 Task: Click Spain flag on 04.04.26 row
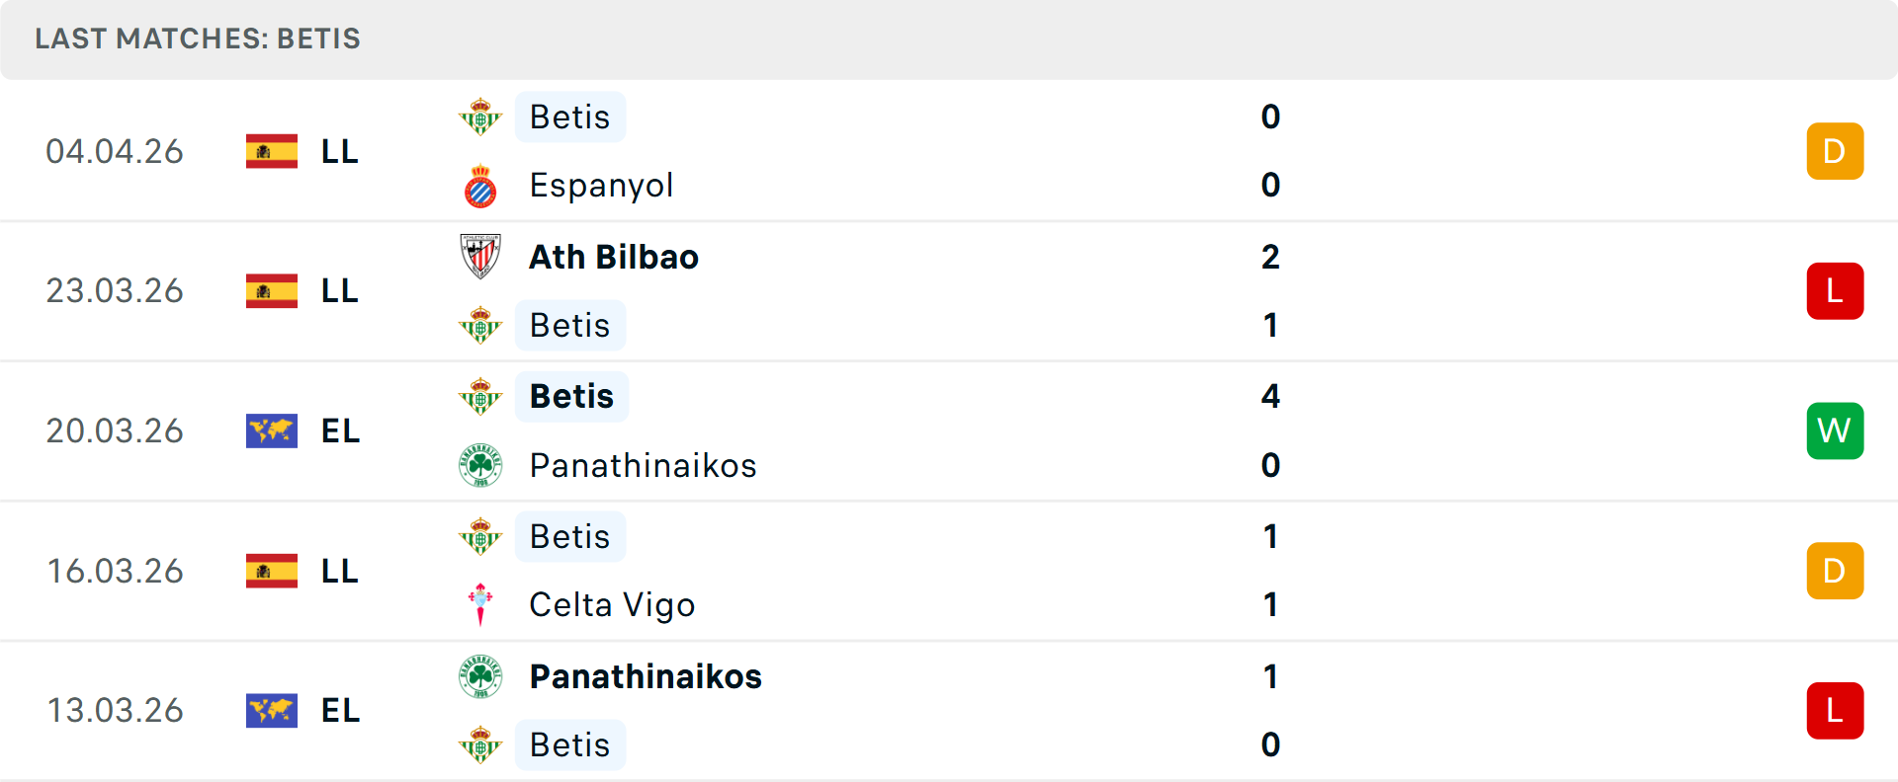272,151
